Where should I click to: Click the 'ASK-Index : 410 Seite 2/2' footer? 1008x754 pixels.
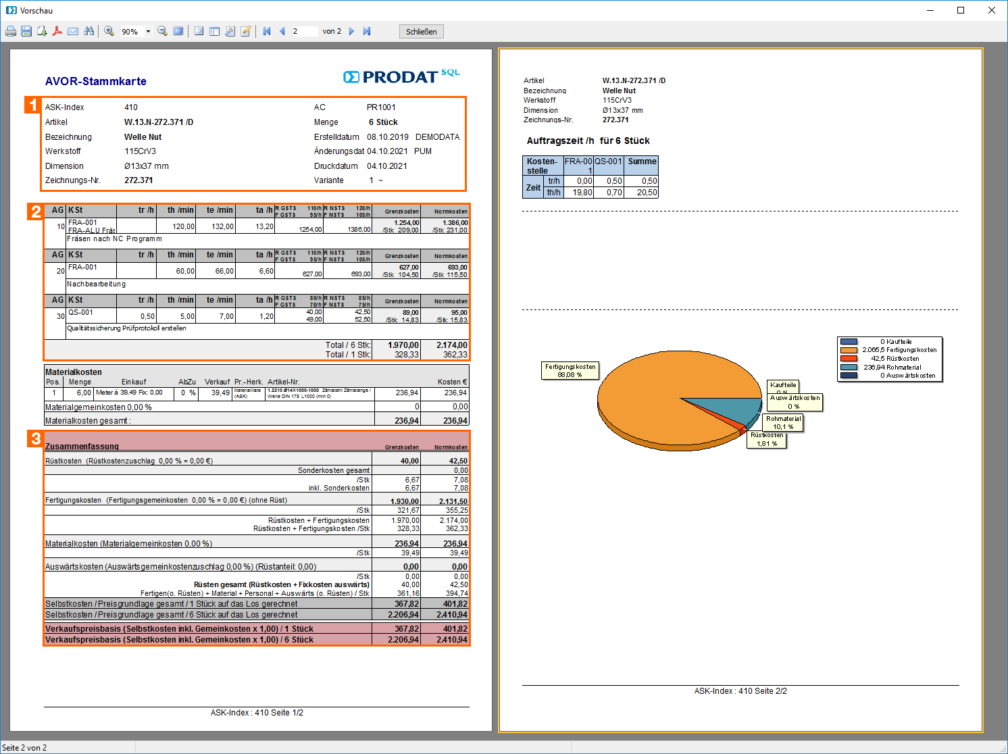tap(740, 691)
